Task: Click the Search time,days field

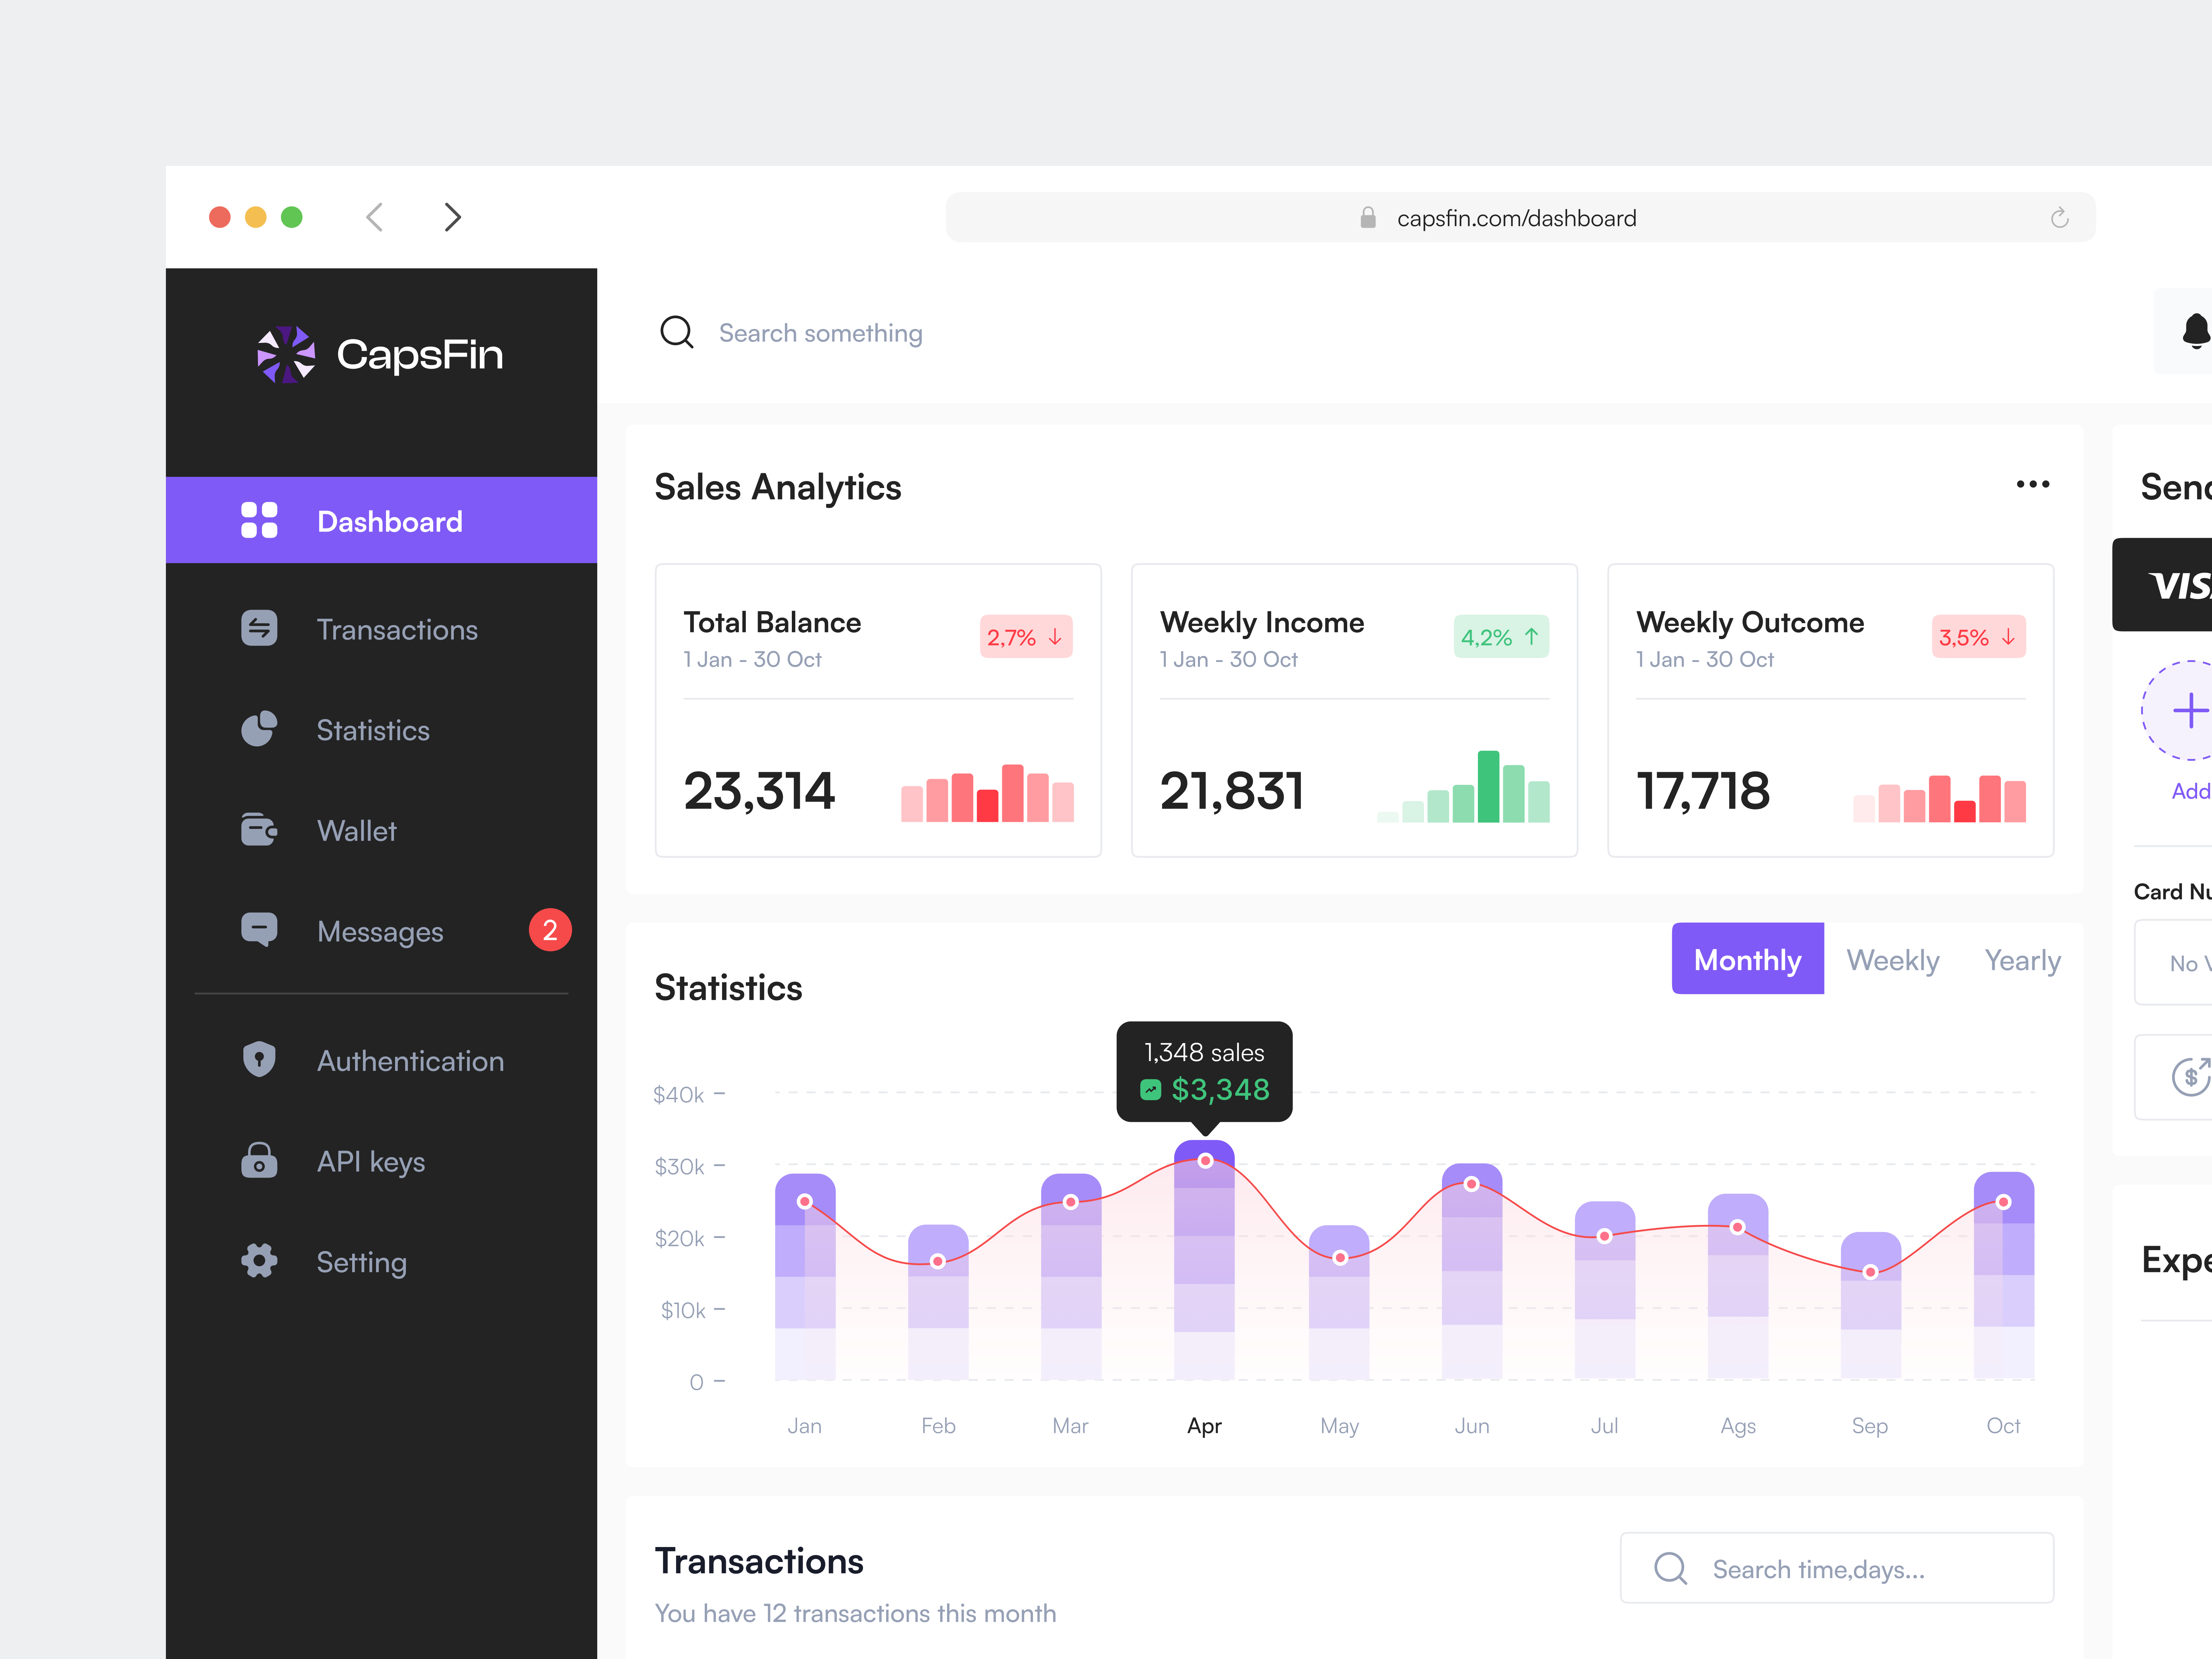Action: [1837, 1568]
